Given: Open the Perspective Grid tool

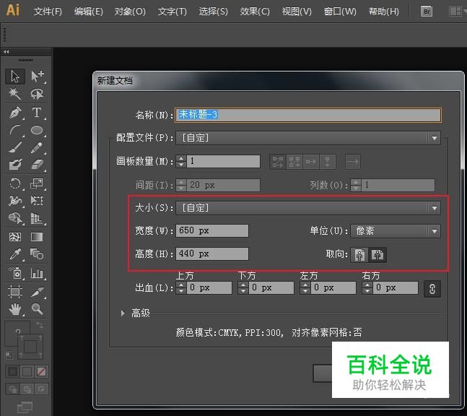Looking at the screenshot, I should click(x=37, y=218).
